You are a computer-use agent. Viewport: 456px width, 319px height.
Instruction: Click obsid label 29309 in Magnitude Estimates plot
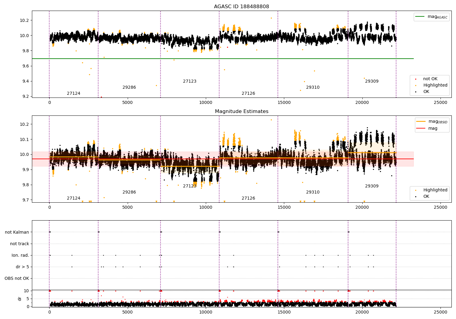click(x=372, y=186)
